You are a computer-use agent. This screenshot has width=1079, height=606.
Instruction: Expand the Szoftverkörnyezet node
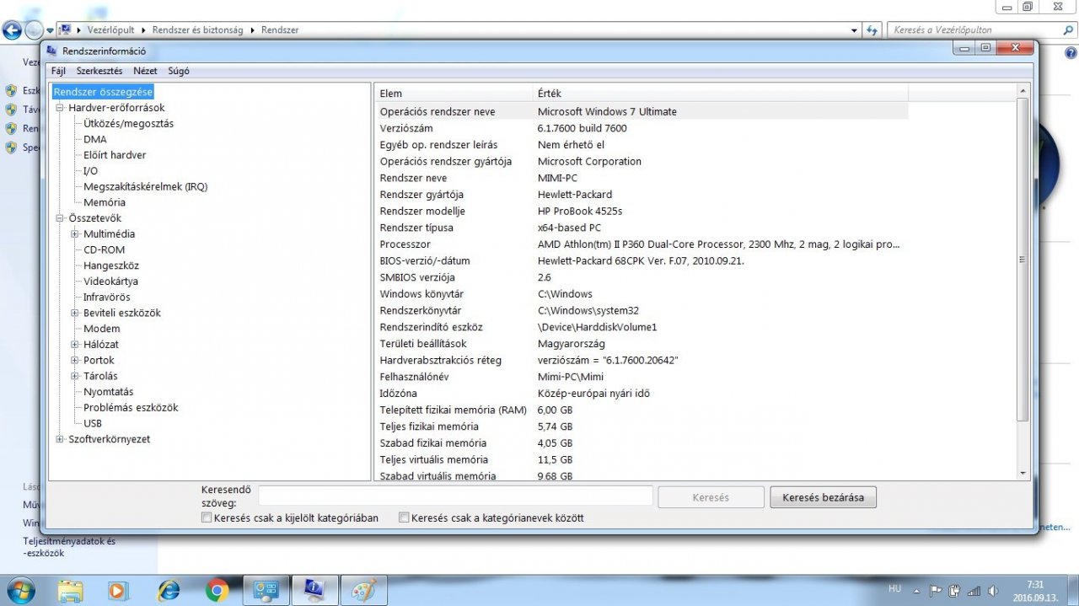(x=60, y=439)
